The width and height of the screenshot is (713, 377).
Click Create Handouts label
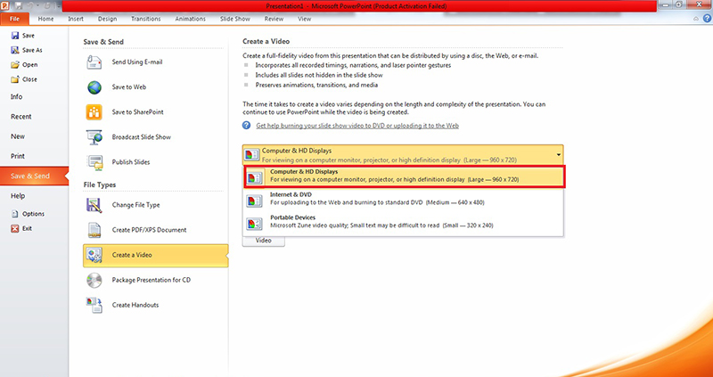click(135, 305)
